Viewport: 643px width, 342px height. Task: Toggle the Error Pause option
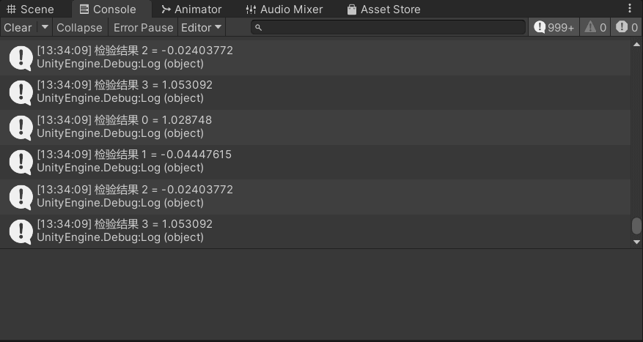pyautogui.click(x=143, y=27)
